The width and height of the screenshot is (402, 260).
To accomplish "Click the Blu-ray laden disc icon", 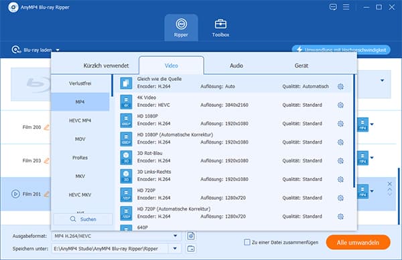I will tap(16, 49).
